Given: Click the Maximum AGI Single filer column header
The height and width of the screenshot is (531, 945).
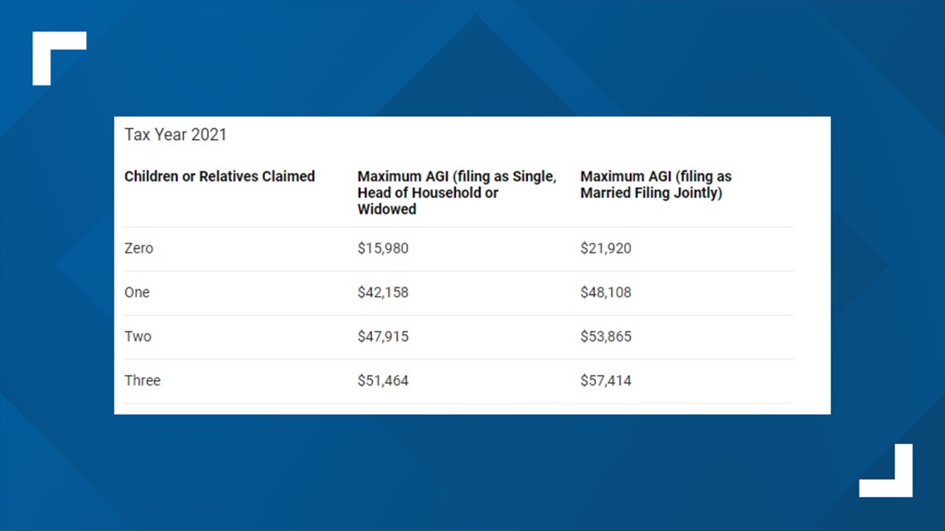Looking at the screenshot, I should click(x=457, y=193).
